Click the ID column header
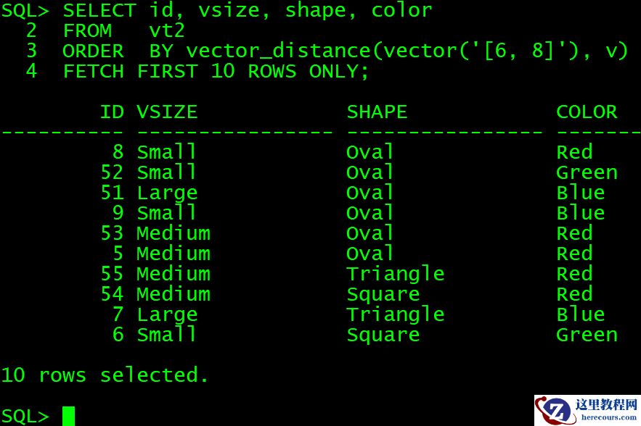 pyautogui.click(x=112, y=112)
